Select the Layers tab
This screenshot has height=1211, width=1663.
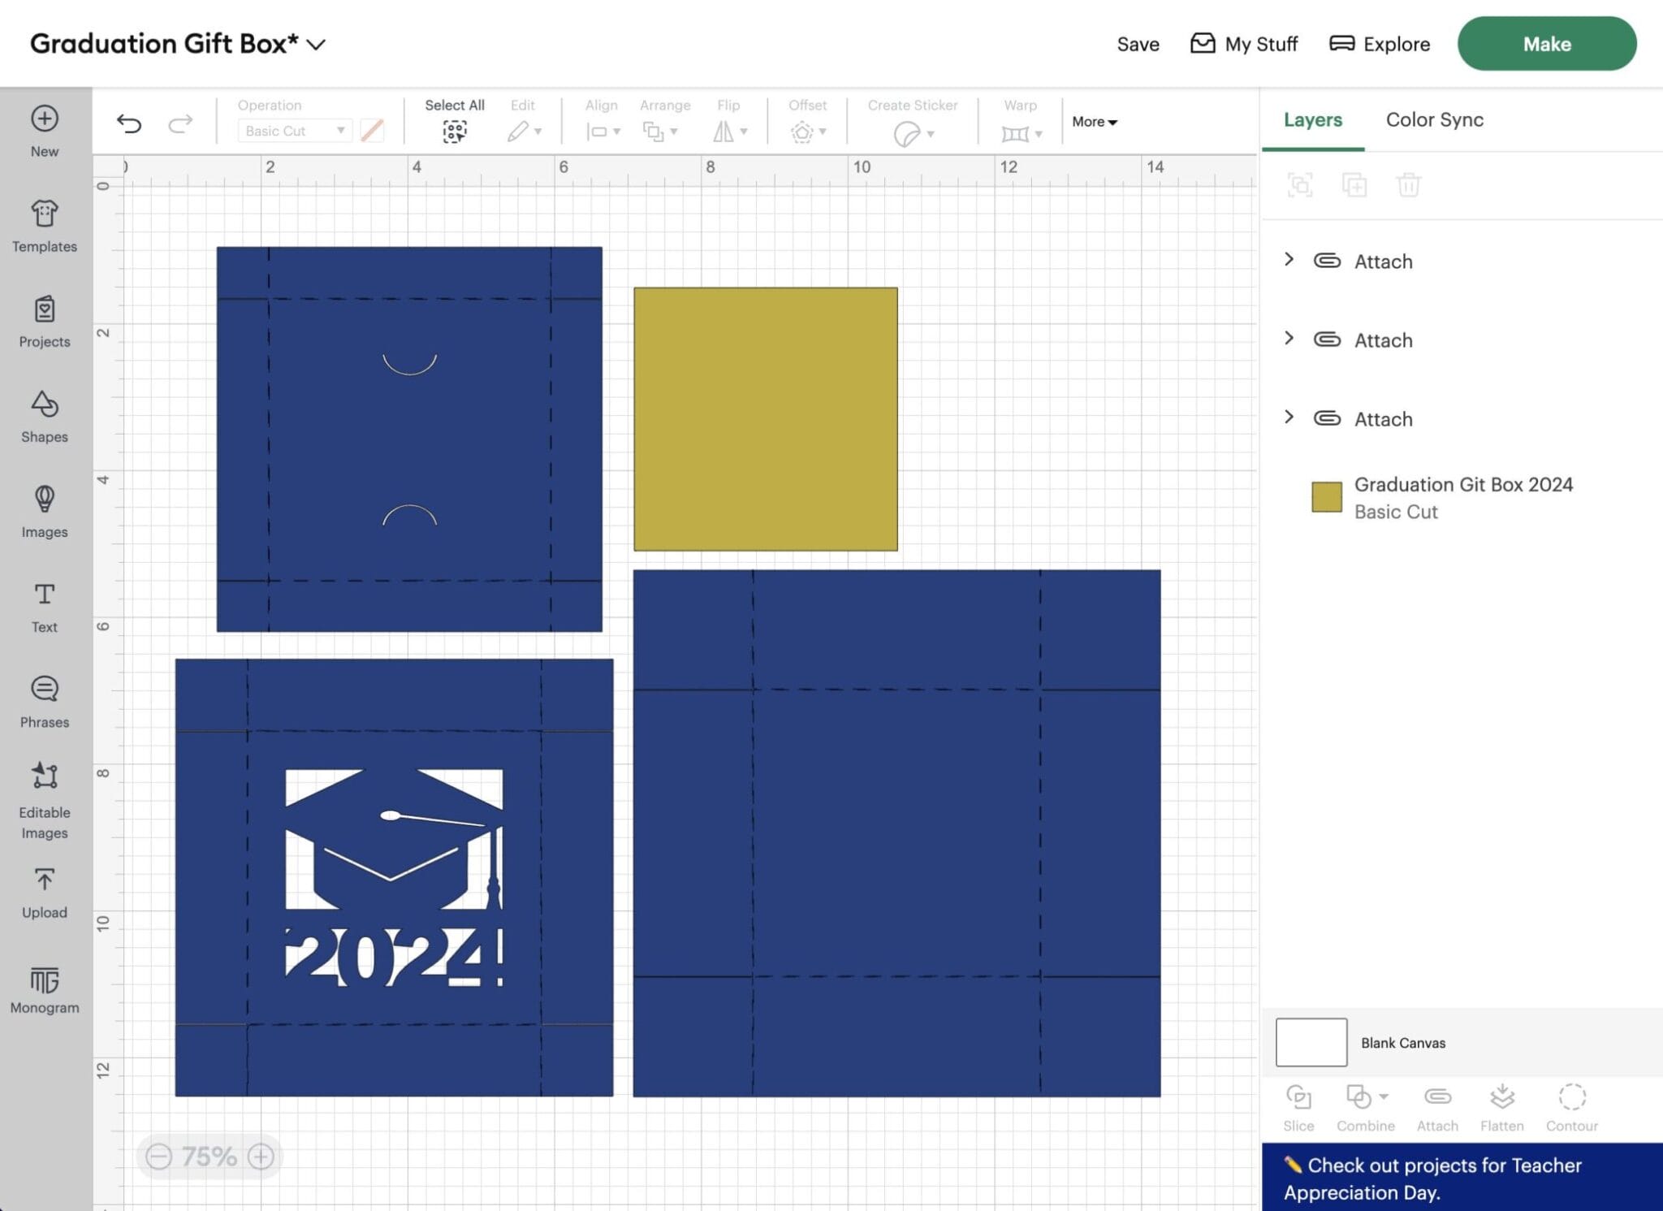[1312, 119]
